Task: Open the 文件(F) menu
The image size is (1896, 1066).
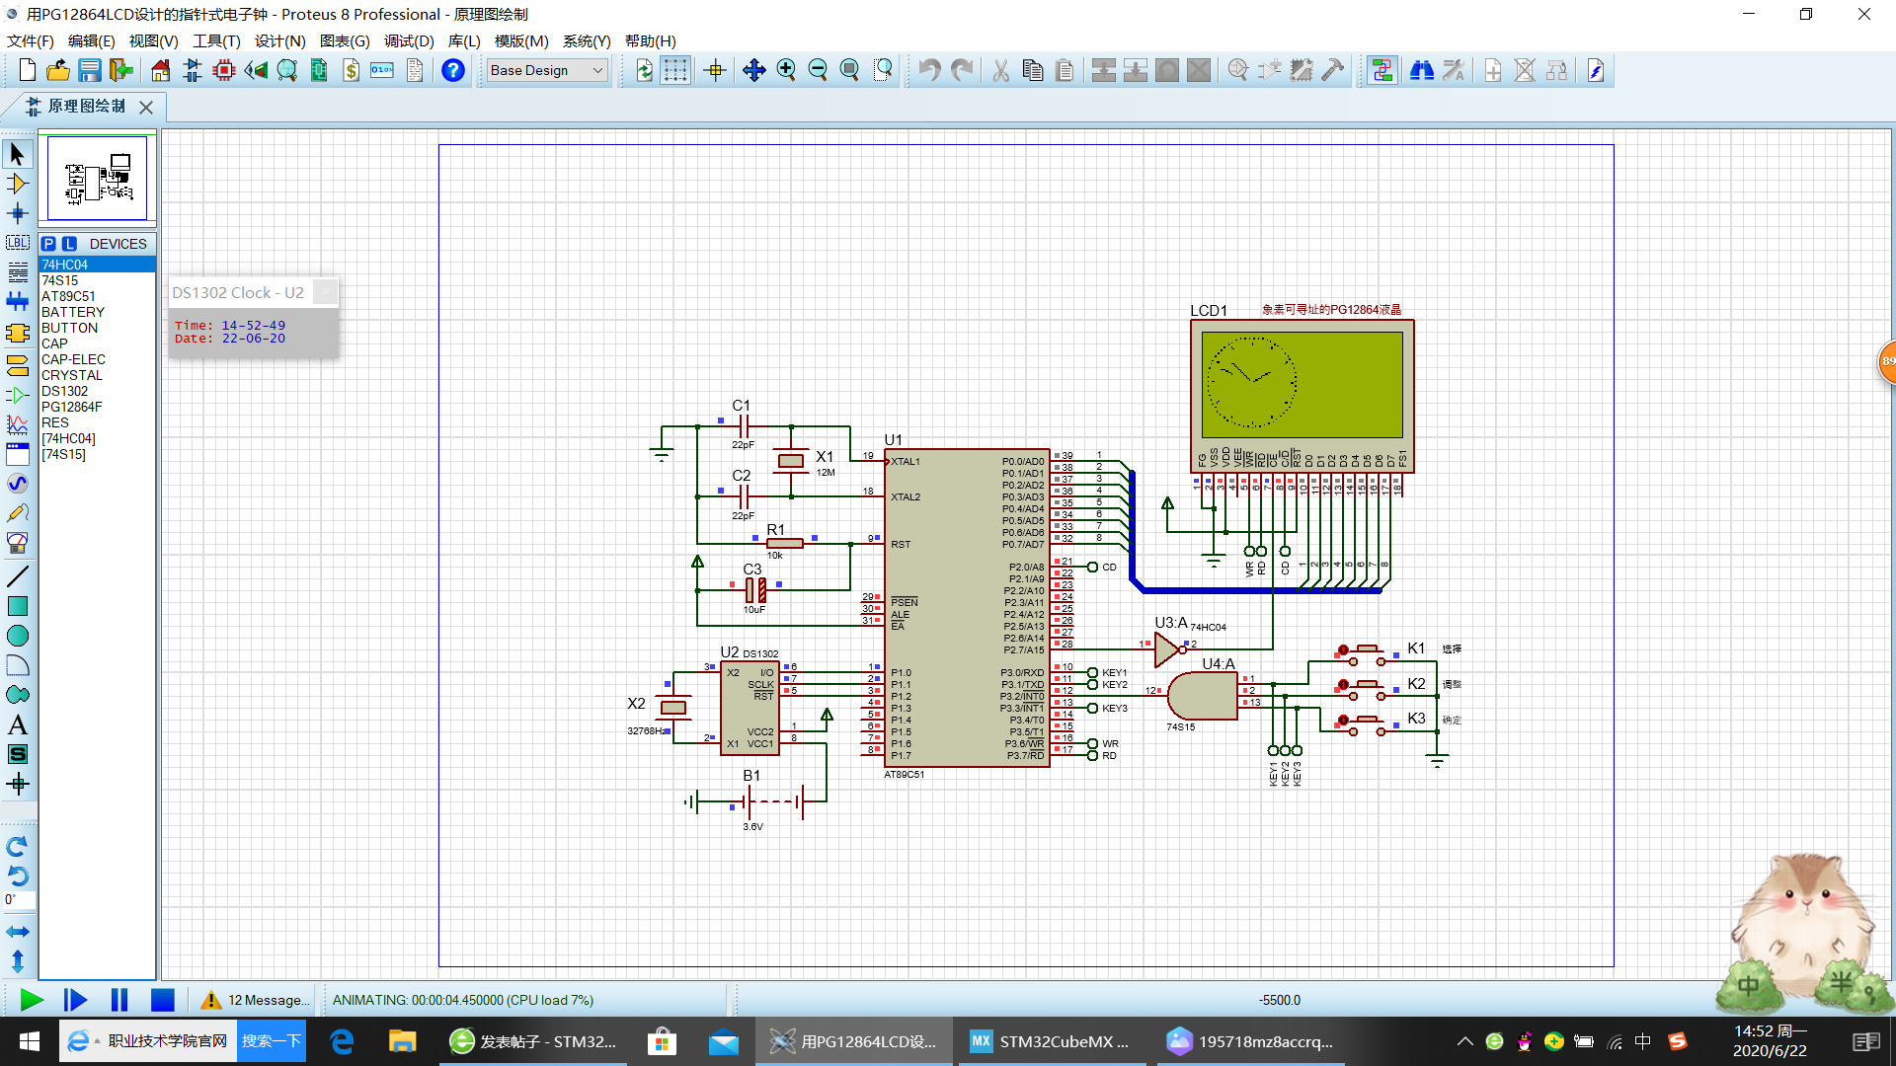Action: coord(31,40)
